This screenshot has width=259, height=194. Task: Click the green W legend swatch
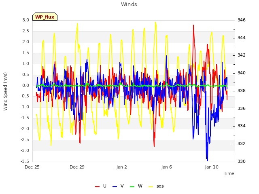(132, 187)
